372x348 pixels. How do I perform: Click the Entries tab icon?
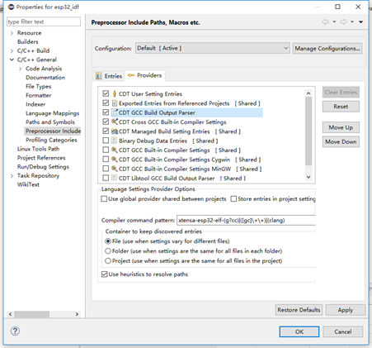98,76
